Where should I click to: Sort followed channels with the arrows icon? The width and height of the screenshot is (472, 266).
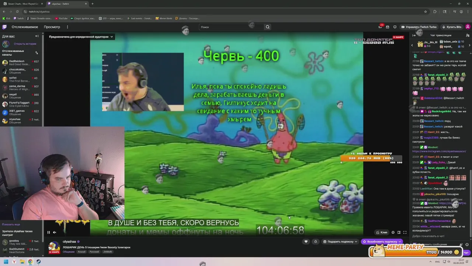point(37,52)
